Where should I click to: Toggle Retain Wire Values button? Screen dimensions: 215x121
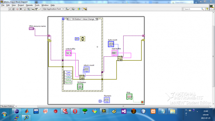[x=29, y=9]
